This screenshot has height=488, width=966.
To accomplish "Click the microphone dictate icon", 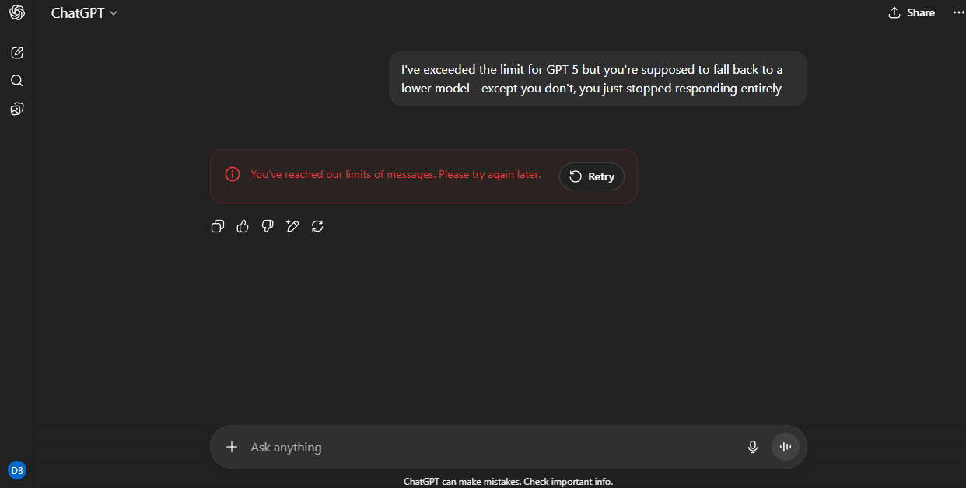I will click(x=752, y=447).
